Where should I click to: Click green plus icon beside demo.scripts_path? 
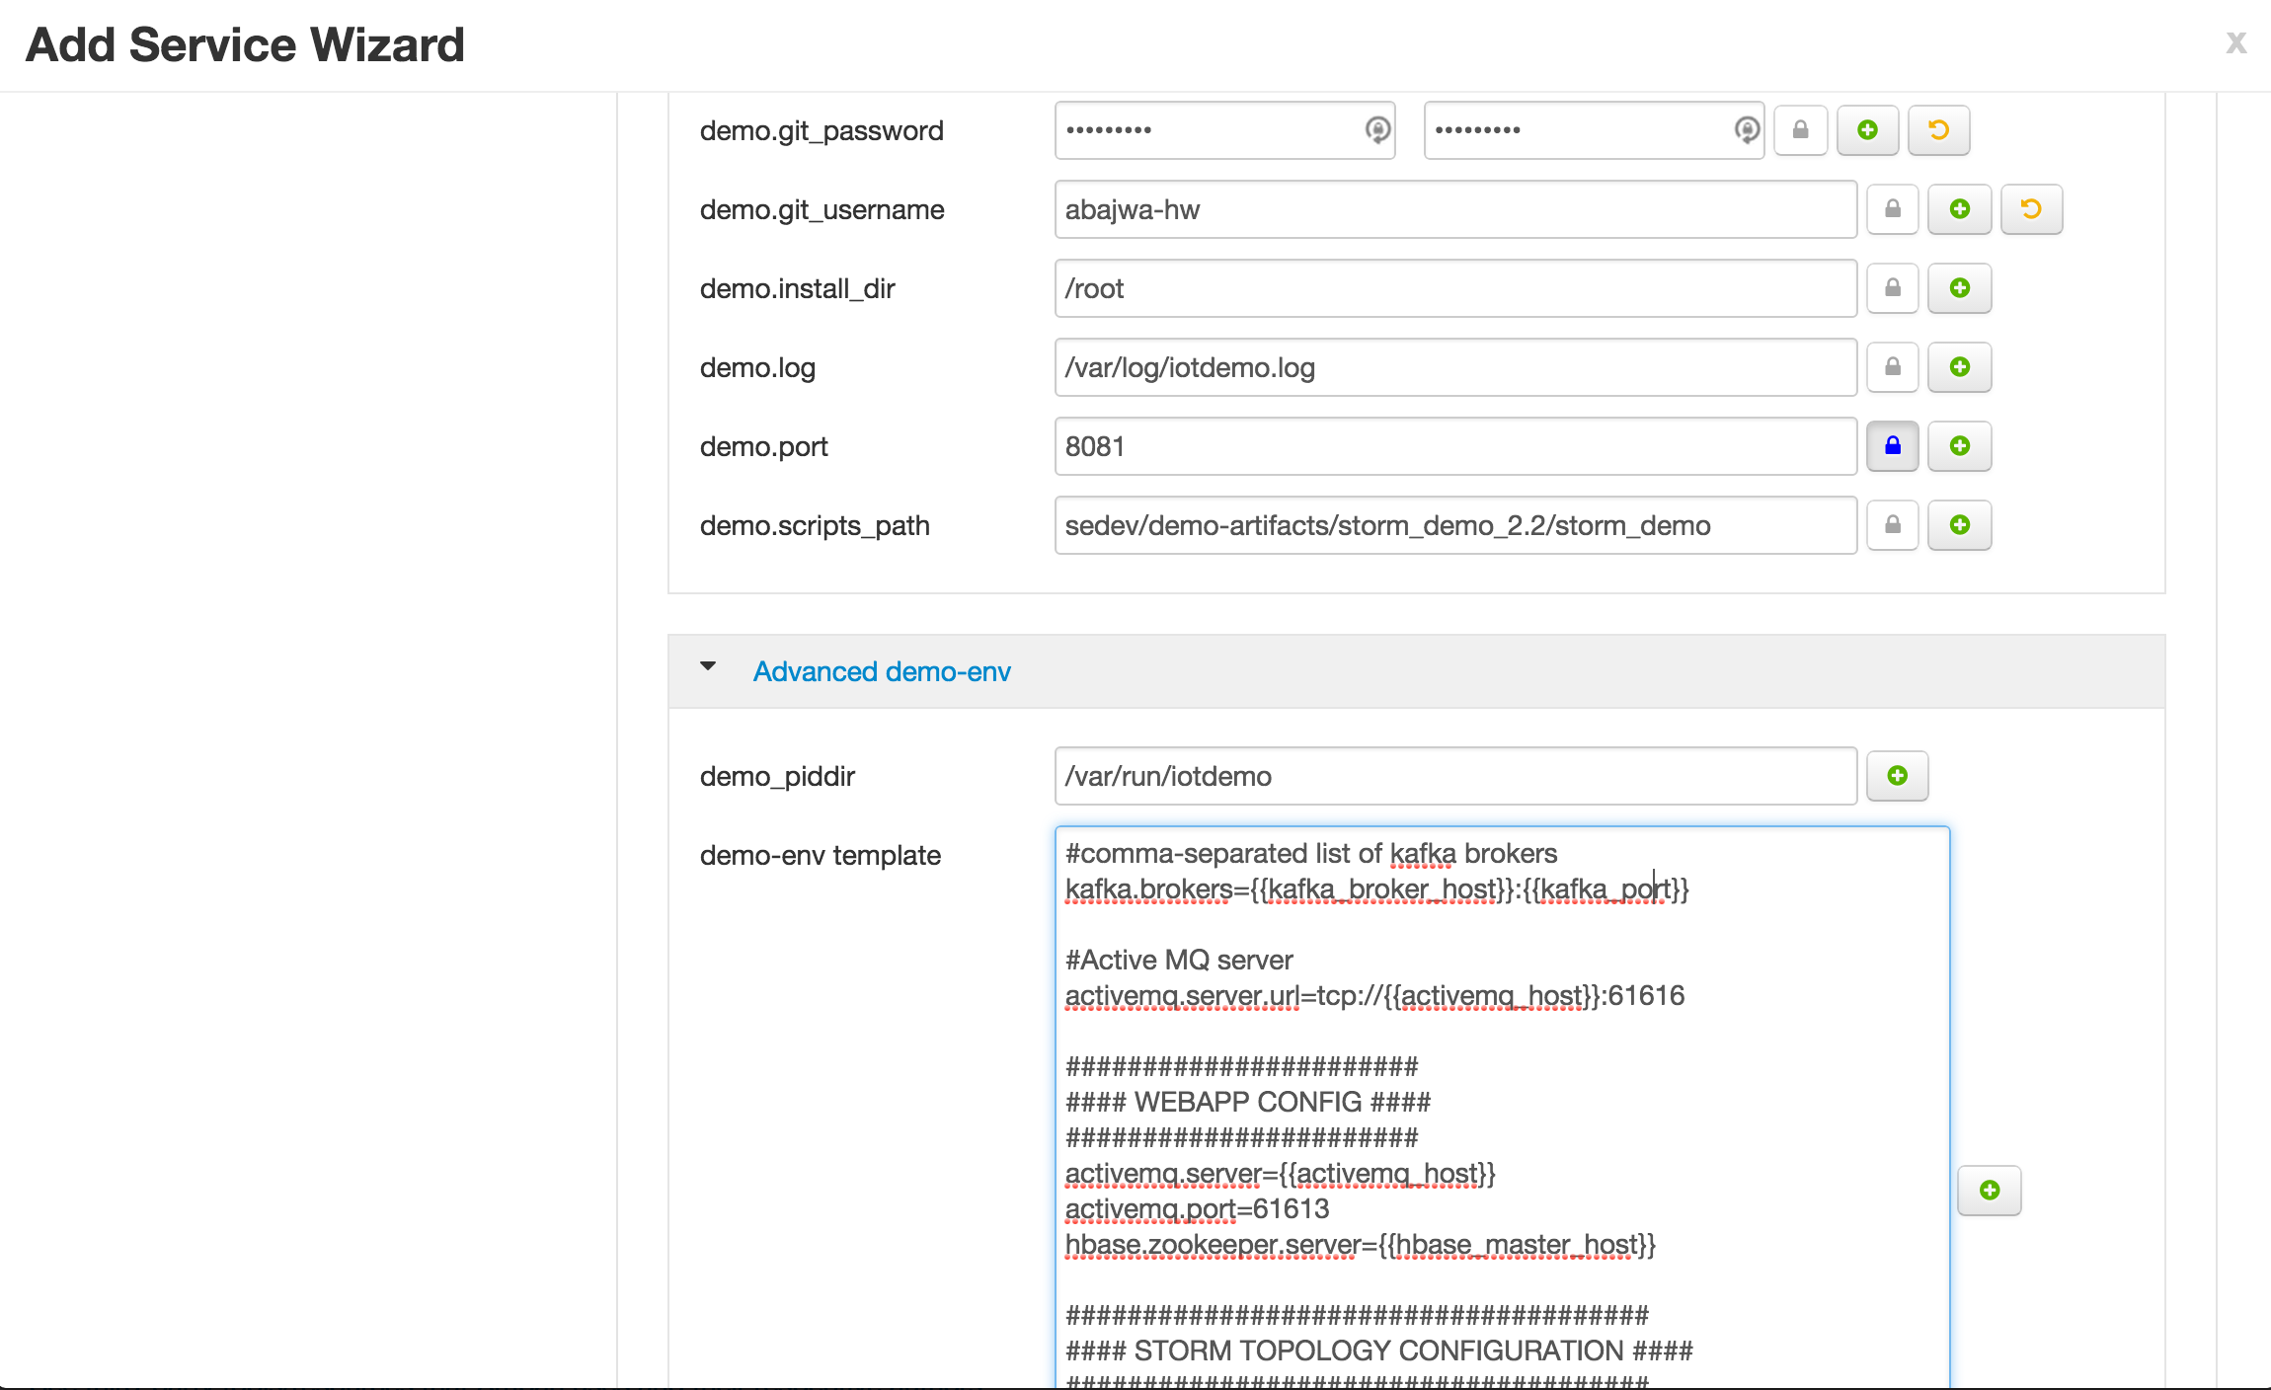(1960, 525)
